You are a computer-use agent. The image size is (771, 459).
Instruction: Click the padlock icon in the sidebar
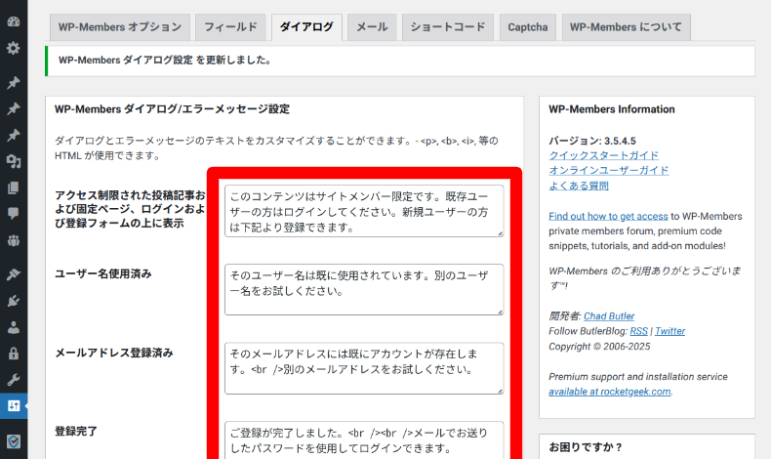click(14, 354)
